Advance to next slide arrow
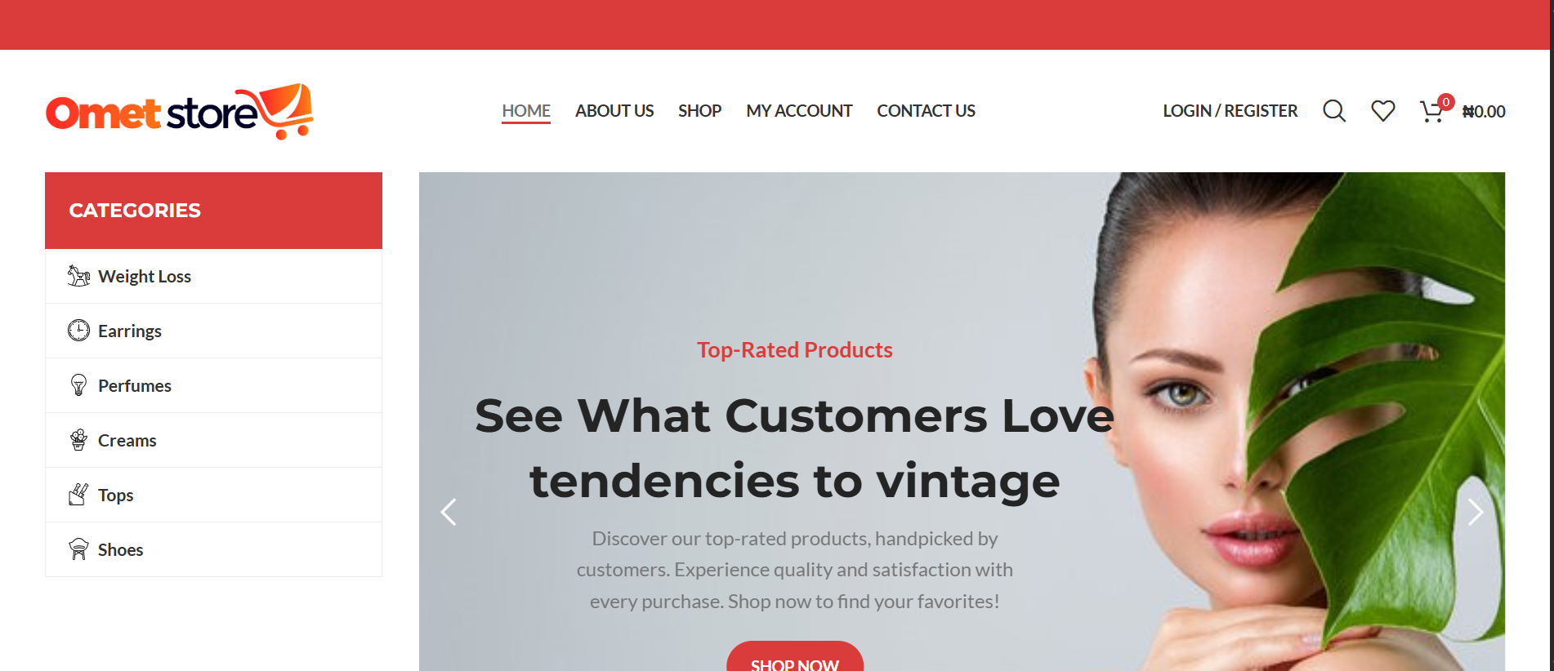Image resolution: width=1554 pixels, height=671 pixels. click(x=1475, y=512)
